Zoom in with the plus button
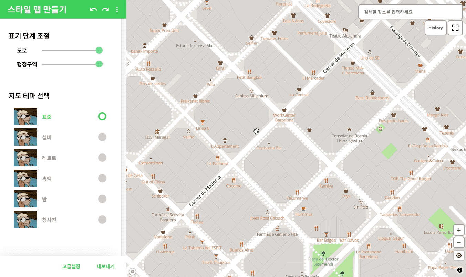 [x=459, y=230]
